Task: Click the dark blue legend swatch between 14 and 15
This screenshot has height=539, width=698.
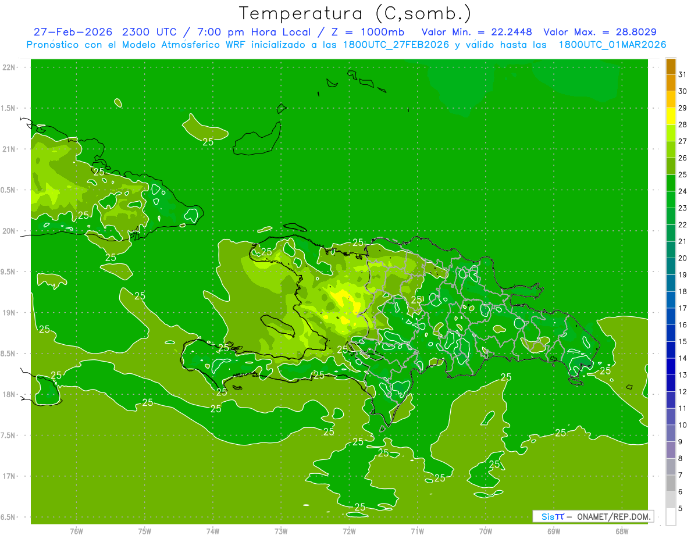Action: coord(671,350)
